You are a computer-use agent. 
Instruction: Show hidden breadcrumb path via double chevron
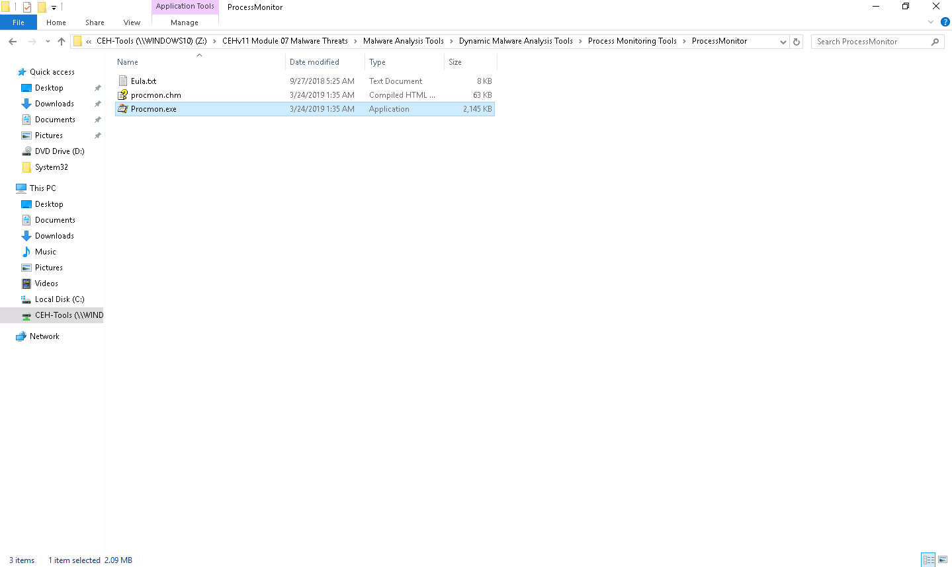click(89, 42)
